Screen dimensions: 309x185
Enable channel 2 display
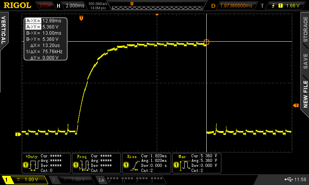[71, 180]
